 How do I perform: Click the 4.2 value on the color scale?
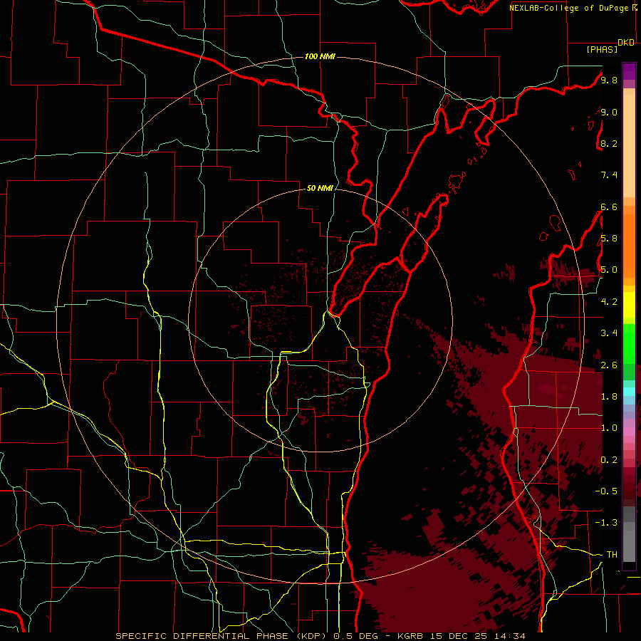[609, 302]
